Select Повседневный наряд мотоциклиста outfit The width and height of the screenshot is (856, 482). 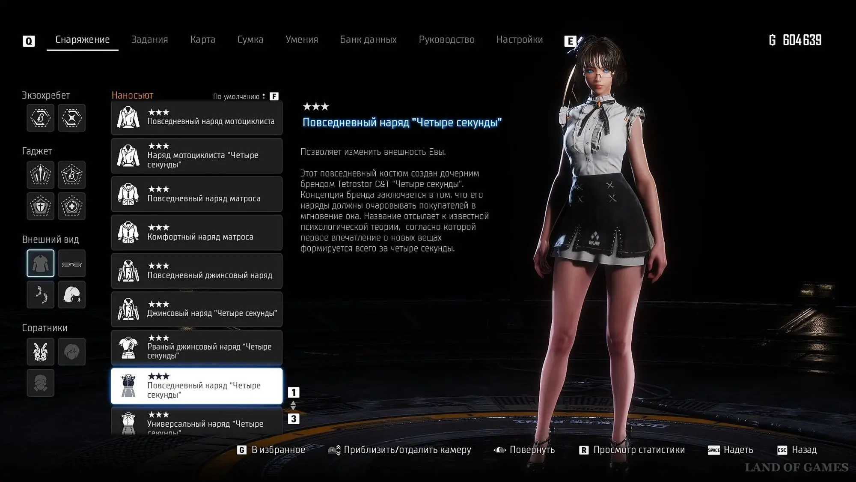pos(197,118)
